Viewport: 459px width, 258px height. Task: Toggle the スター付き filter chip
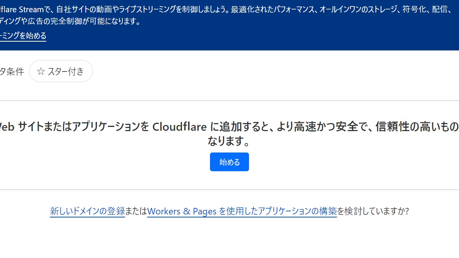[x=61, y=71]
